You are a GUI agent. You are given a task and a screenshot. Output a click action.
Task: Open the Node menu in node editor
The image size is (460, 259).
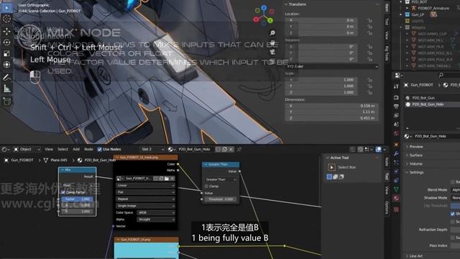[88, 149]
